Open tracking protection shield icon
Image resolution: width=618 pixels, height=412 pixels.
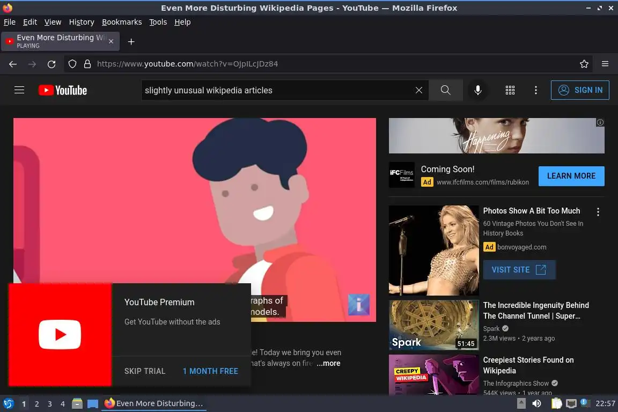(x=72, y=64)
